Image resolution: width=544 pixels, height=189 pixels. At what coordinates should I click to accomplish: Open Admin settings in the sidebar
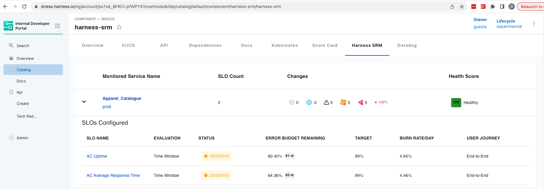click(x=22, y=138)
